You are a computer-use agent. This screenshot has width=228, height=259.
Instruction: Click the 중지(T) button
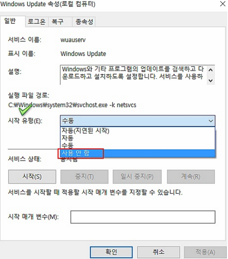pyautogui.click(x=85, y=177)
